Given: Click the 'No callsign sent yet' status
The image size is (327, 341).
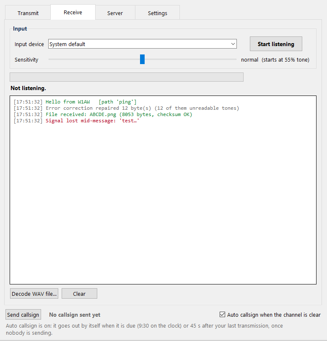Looking at the screenshot, I should point(75,315).
